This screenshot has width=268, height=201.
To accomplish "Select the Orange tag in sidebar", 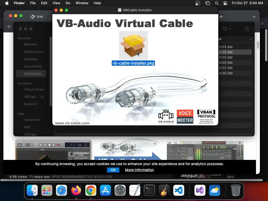I will pos(30,134).
